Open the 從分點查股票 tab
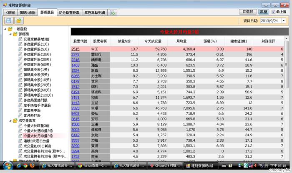Image resolution: width=292 pixels, height=173 pixels. [69, 13]
